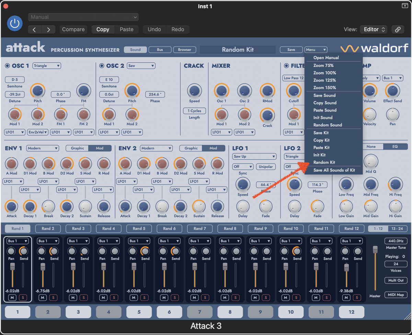Click the Amp Volume knob
The image size is (412, 335).
tap(370, 91)
